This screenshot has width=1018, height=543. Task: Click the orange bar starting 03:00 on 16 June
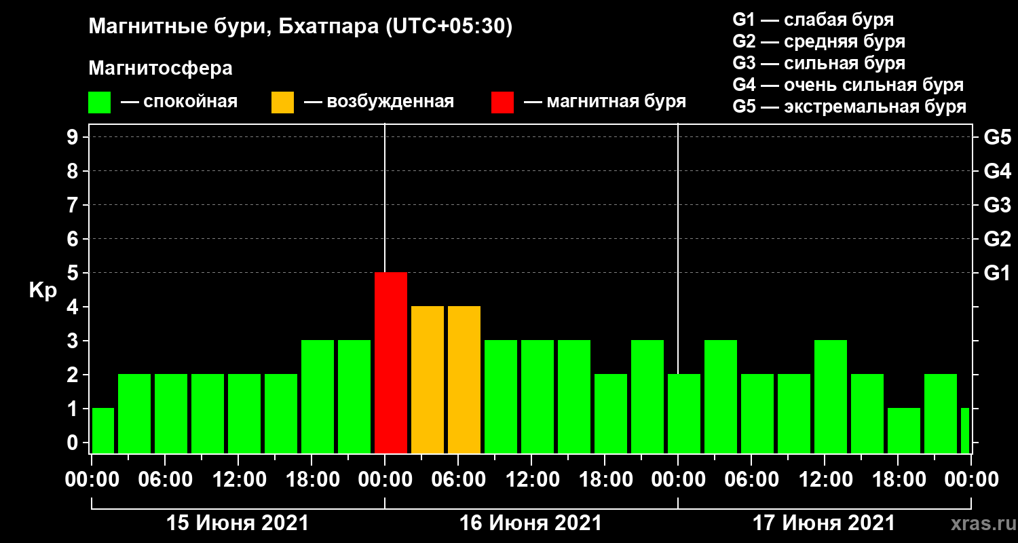tap(428, 380)
